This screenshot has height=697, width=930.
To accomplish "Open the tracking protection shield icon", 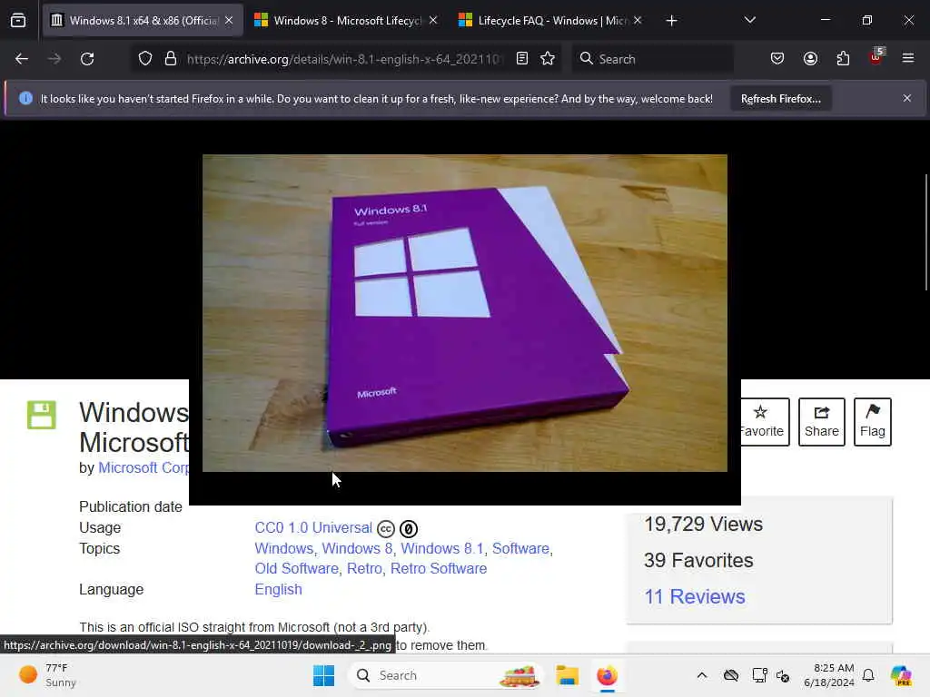I will pyautogui.click(x=145, y=59).
